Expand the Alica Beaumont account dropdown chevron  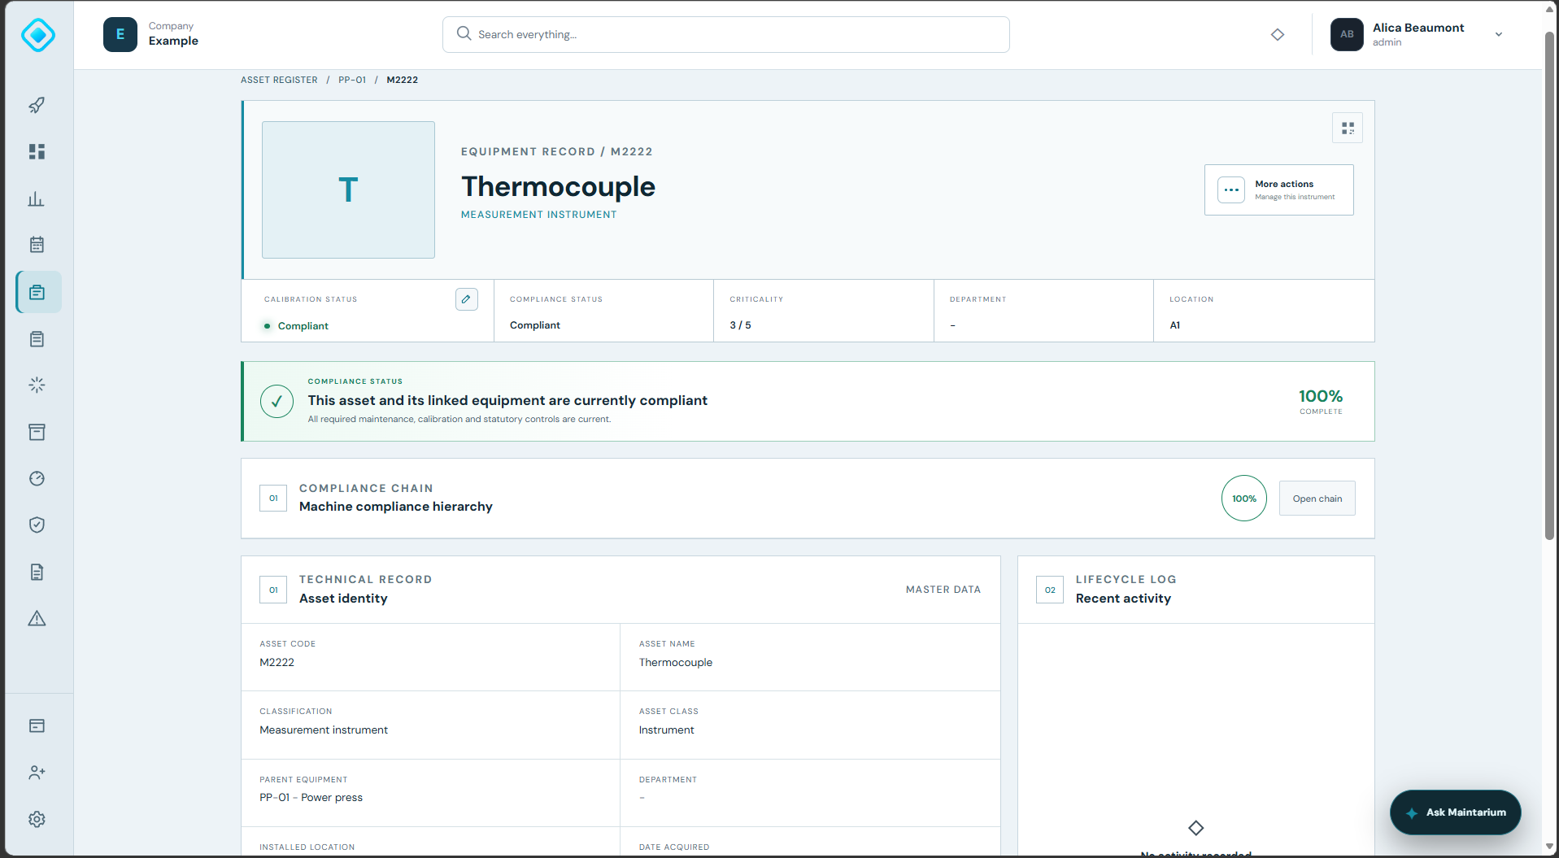pyautogui.click(x=1499, y=34)
